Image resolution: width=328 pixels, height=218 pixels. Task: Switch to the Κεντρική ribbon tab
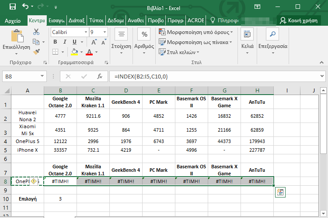(x=37, y=20)
